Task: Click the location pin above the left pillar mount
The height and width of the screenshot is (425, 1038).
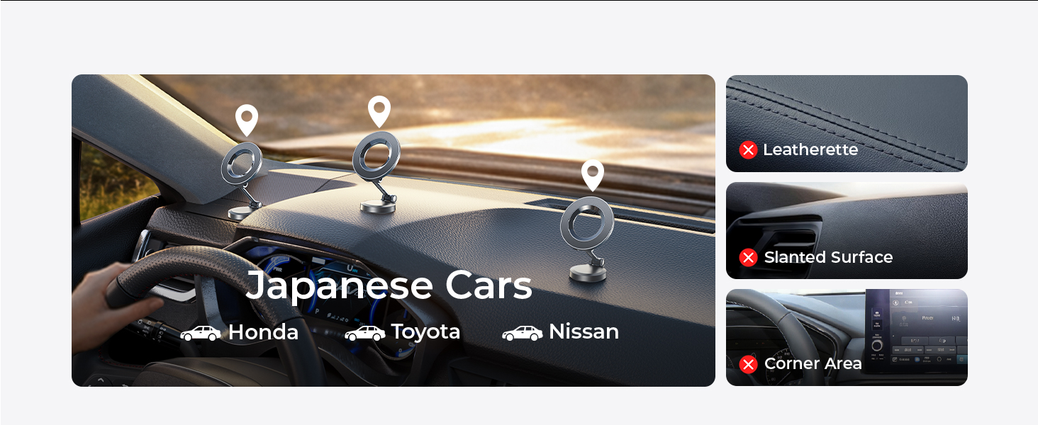Action: point(247,120)
